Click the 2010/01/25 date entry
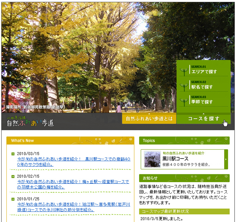Viewport: 237px width, 222px height. [x=28, y=199]
